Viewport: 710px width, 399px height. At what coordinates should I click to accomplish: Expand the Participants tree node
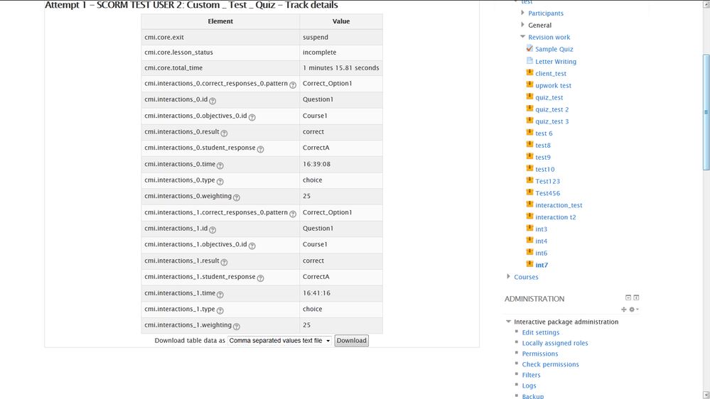tap(522, 13)
